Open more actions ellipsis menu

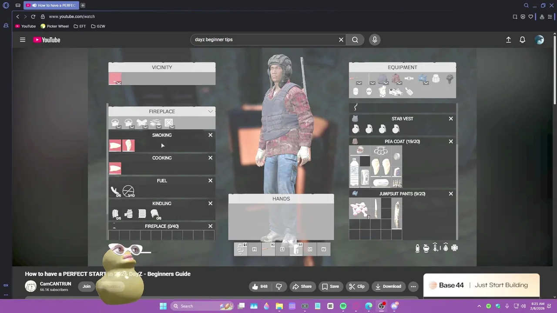click(413, 286)
